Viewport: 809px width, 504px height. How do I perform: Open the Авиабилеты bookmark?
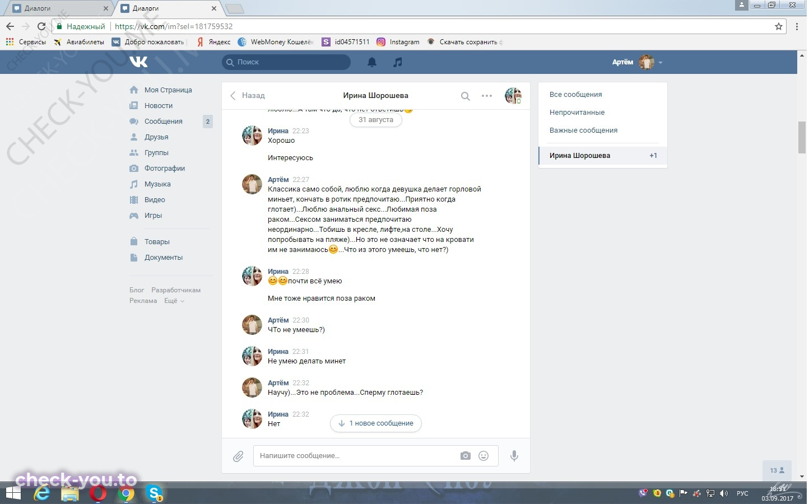coord(79,42)
